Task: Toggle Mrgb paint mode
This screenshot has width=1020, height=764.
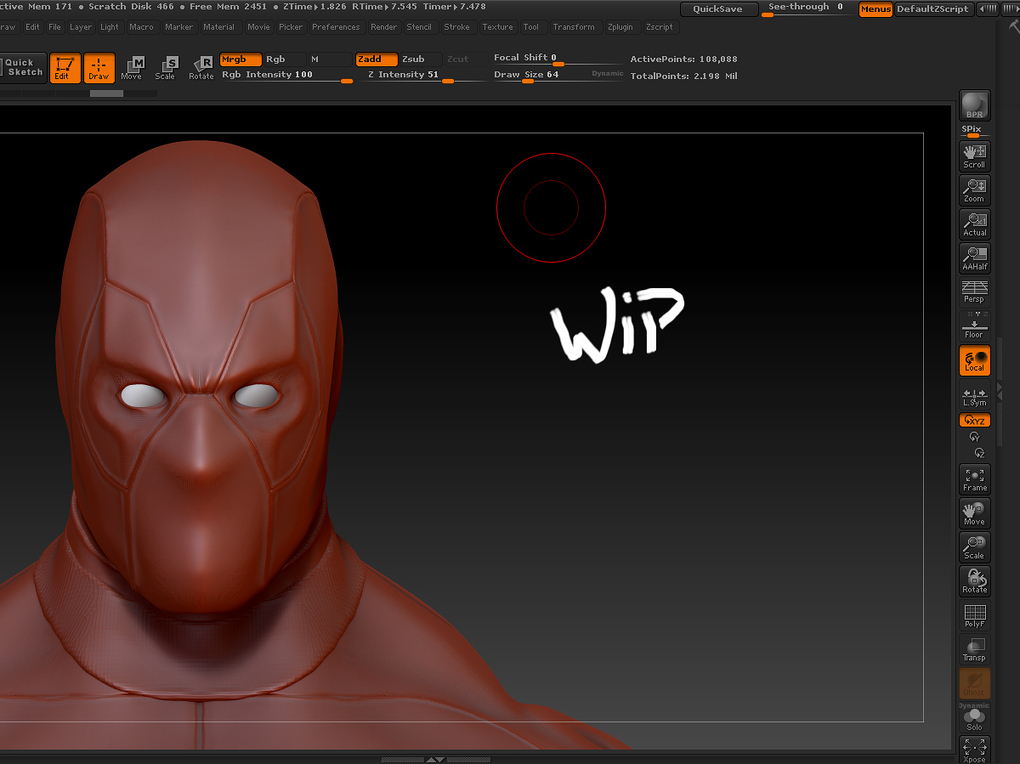Action: [240, 59]
